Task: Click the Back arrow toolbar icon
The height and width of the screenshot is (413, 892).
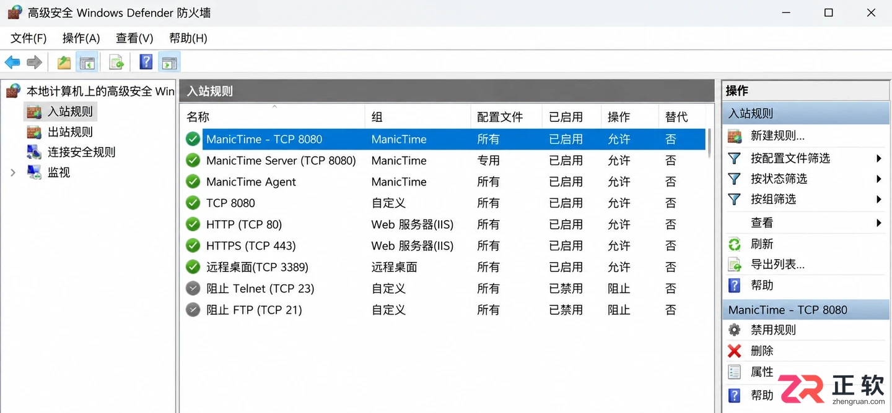Action: [12, 62]
